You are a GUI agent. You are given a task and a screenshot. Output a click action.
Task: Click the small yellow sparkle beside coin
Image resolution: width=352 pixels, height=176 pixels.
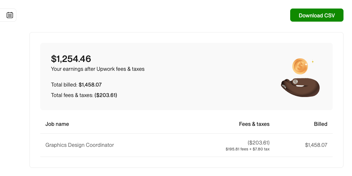click(313, 62)
